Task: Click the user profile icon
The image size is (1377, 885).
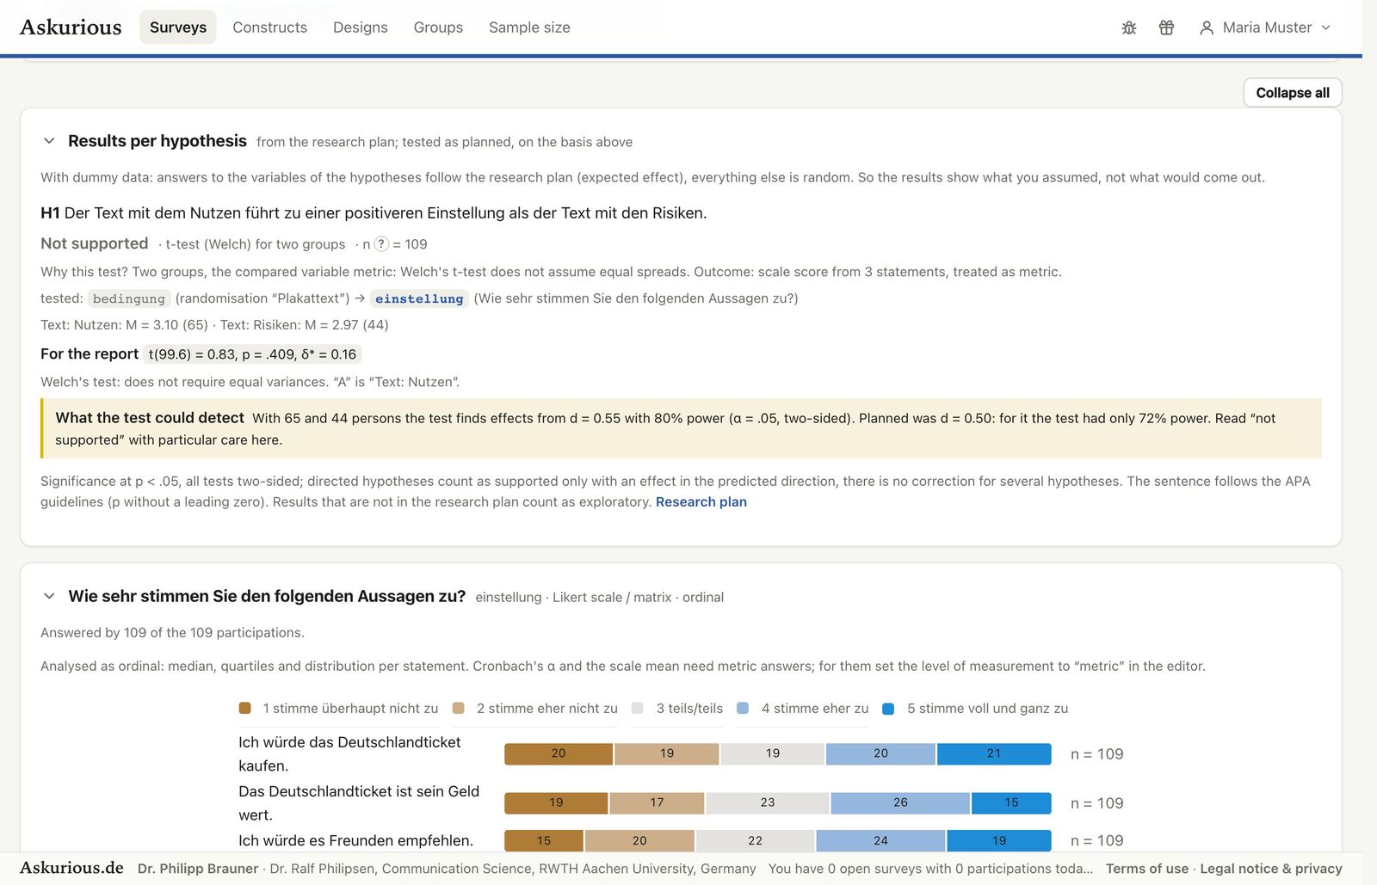Action: 1207,28
